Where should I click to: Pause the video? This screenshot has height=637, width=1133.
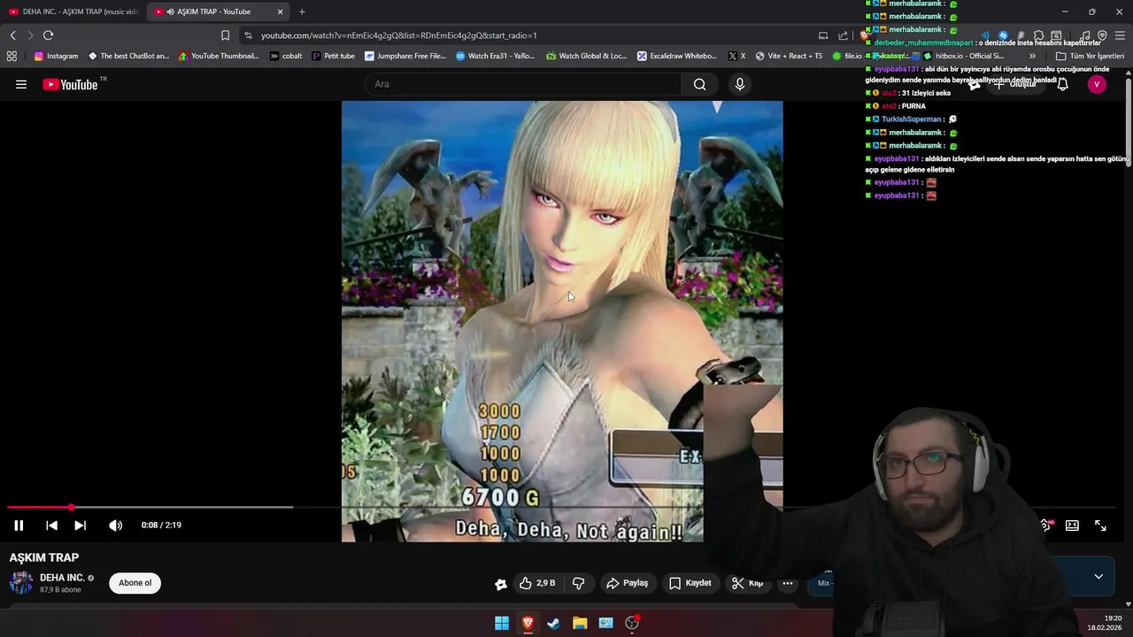(19, 525)
